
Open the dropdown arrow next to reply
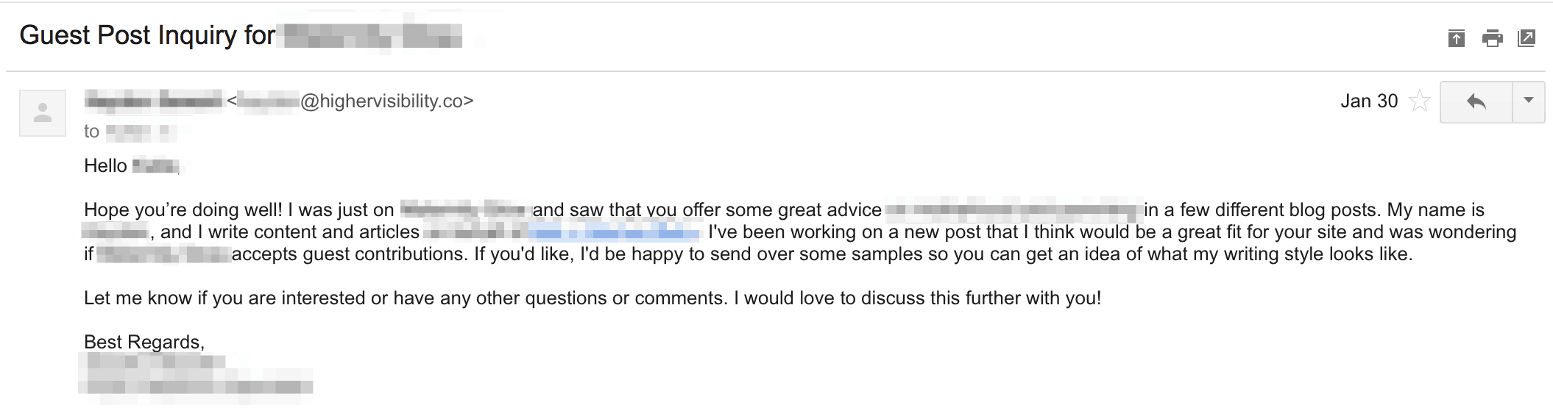click(1529, 101)
